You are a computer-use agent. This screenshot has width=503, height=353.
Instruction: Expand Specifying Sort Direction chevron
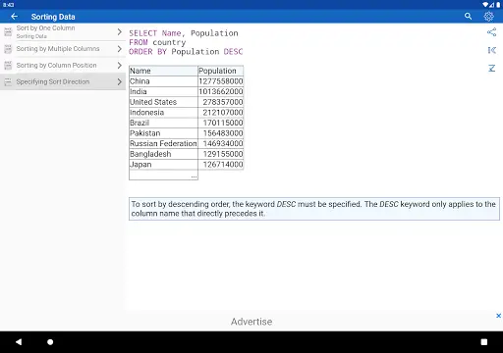coord(119,81)
